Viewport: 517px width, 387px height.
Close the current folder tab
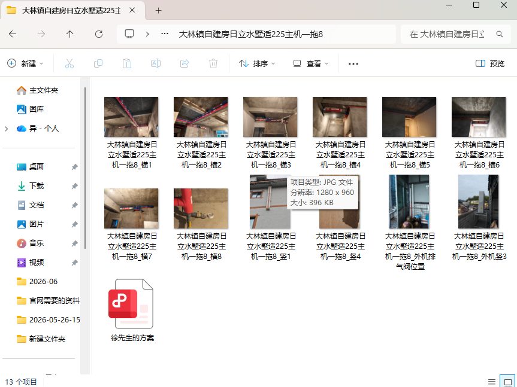(132, 11)
